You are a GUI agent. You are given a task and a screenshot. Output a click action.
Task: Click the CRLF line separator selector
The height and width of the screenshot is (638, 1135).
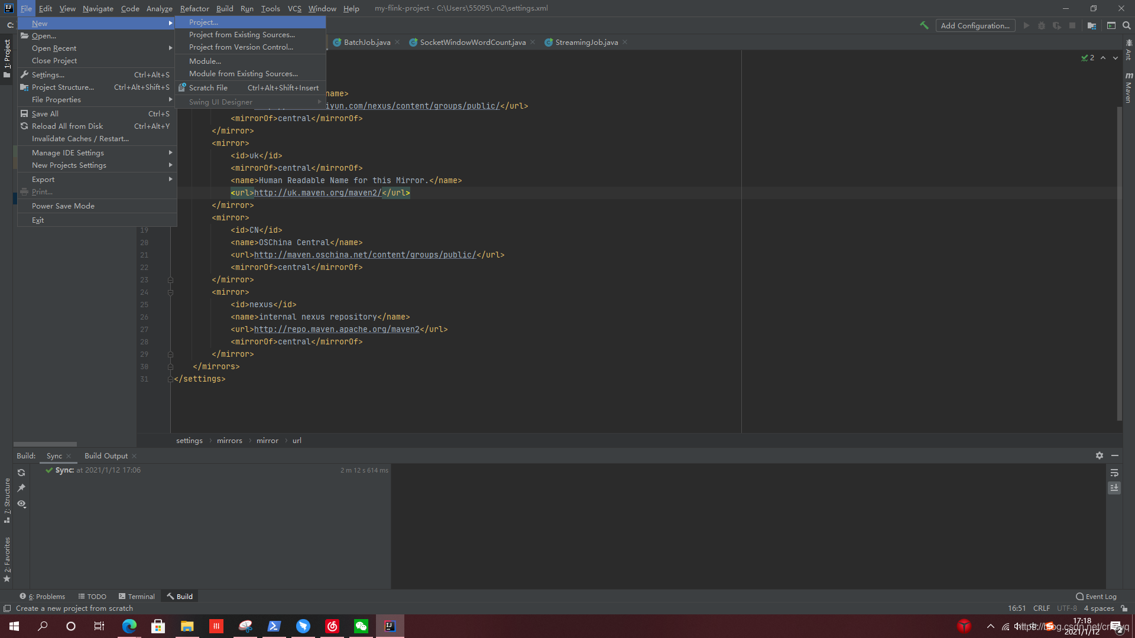click(1042, 608)
